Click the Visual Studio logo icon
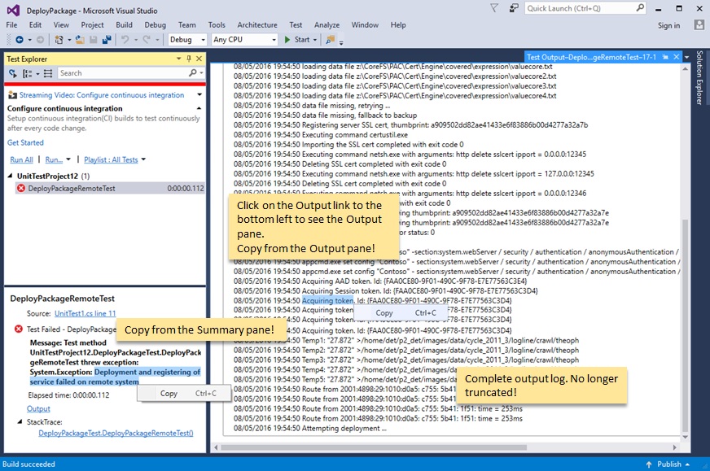Viewport: 710px width, 471px height. pos(13,10)
